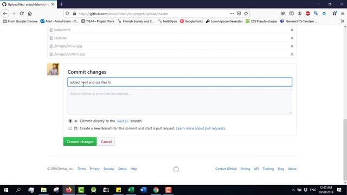Remove index.html from the upload list

point(292,30)
